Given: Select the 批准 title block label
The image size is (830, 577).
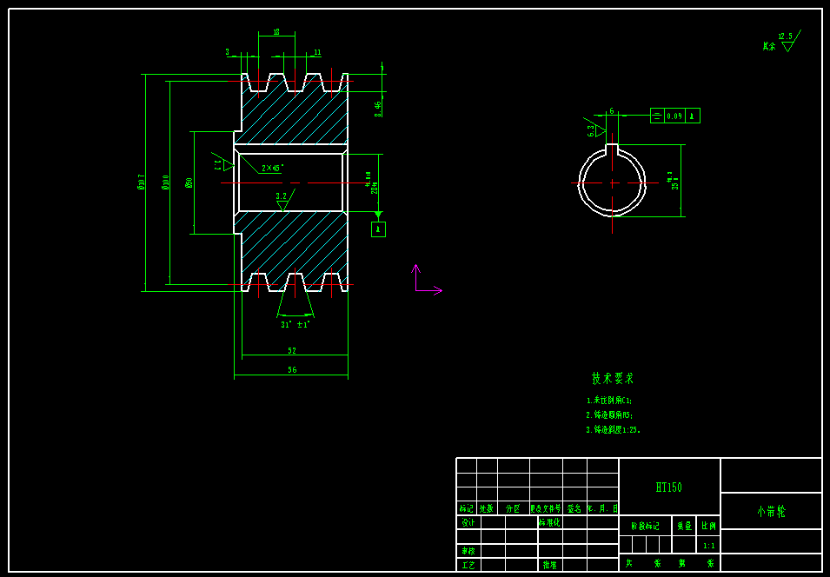Looking at the screenshot, I should coord(549,566).
